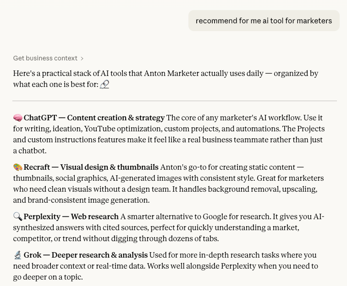
Task: Open the "Get business context" label
Action: (45, 58)
